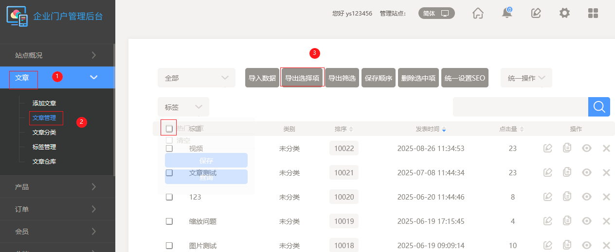Image resolution: width=615 pixels, height=252 pixels.
Task: Open the home icon in top bar
Action: tap(478, 13)
